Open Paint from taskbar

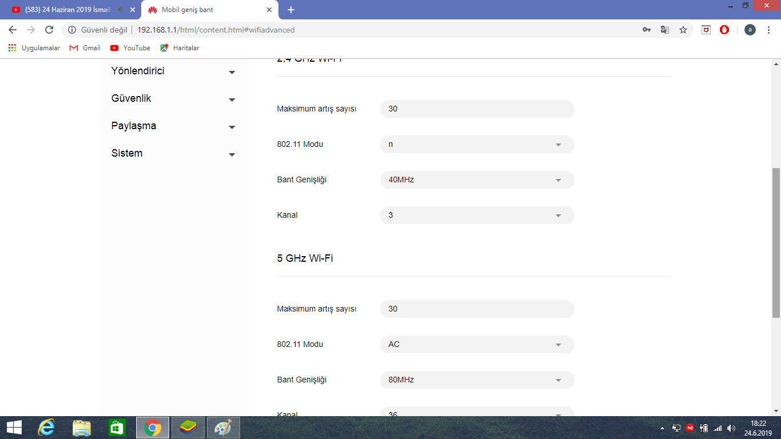point(224,428)
